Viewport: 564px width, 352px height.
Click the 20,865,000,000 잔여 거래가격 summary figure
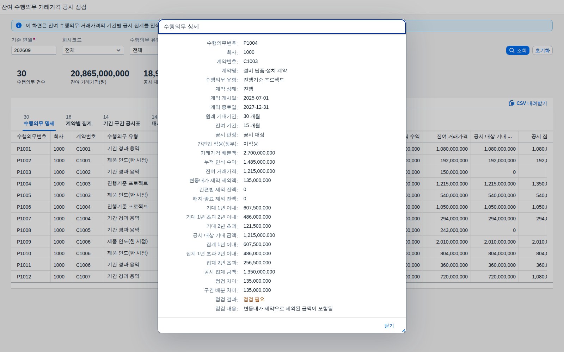(x=100, y=74)
